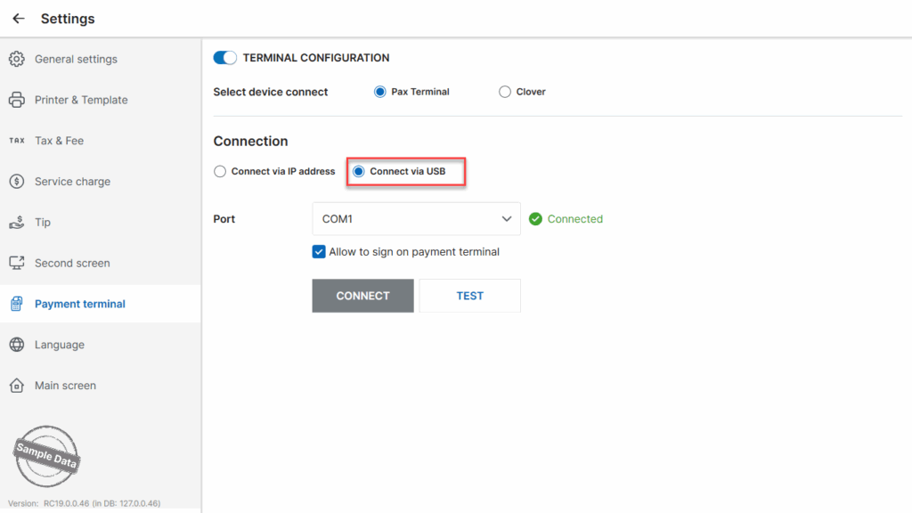Click the CONNECT button
The image size is (912, 513).
(363, 296)
